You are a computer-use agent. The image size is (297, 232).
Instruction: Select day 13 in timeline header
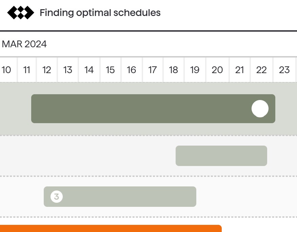click(x=68, y=70)
